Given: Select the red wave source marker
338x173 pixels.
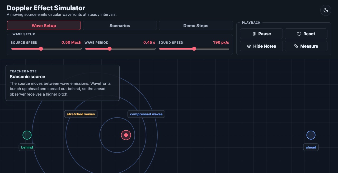Looking at the screenshot, I should pyautogui.click(x=126, y=135).
